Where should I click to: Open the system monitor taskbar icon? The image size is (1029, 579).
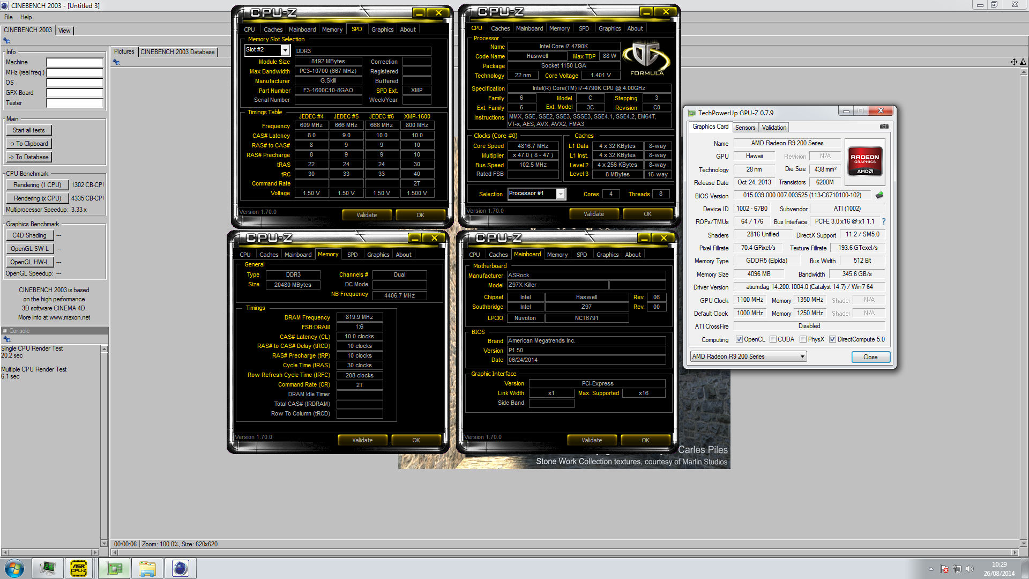point(47,568)
